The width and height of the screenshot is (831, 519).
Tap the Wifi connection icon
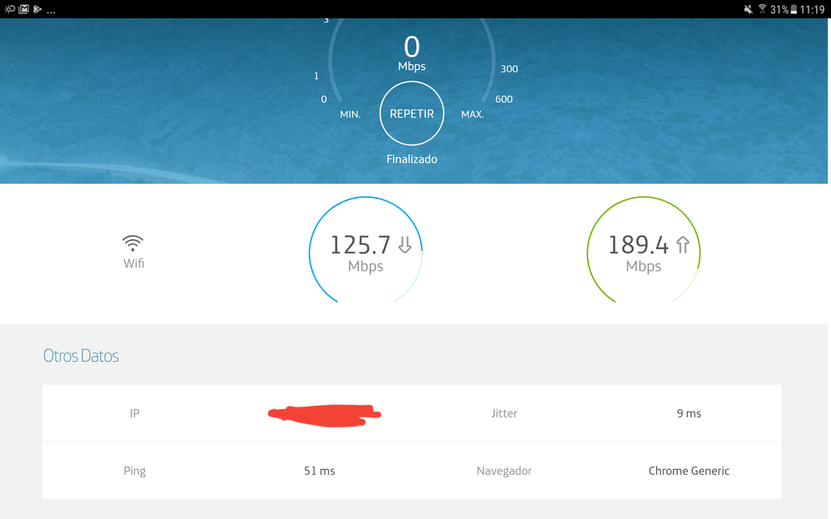132,244
